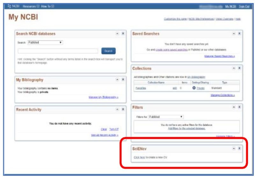Open Manage My Bibliography link
Viewport: 255px width, 177px height.
tap(103, 97)
